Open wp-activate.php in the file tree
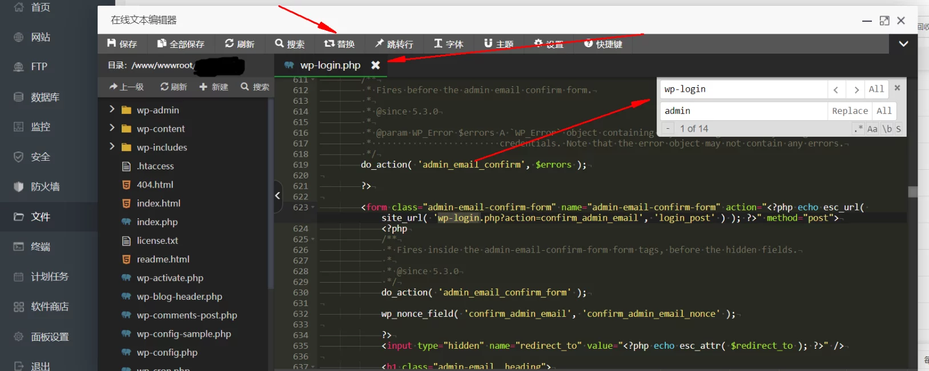 [x=170, y=278]
